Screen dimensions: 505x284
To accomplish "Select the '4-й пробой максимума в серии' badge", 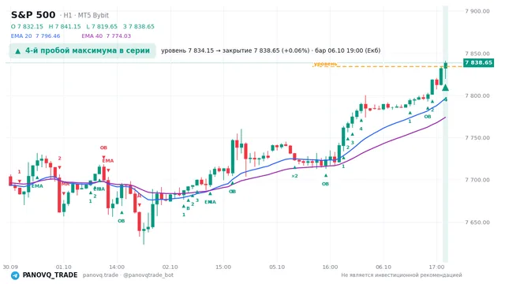I will (82, 50).
